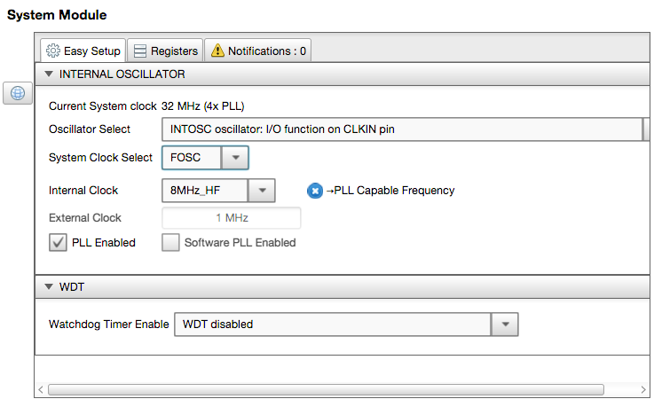This screenshot has height=399, width=654.
Task: Disable the PLL Enabled checkbox
Action: coord(59,242)
